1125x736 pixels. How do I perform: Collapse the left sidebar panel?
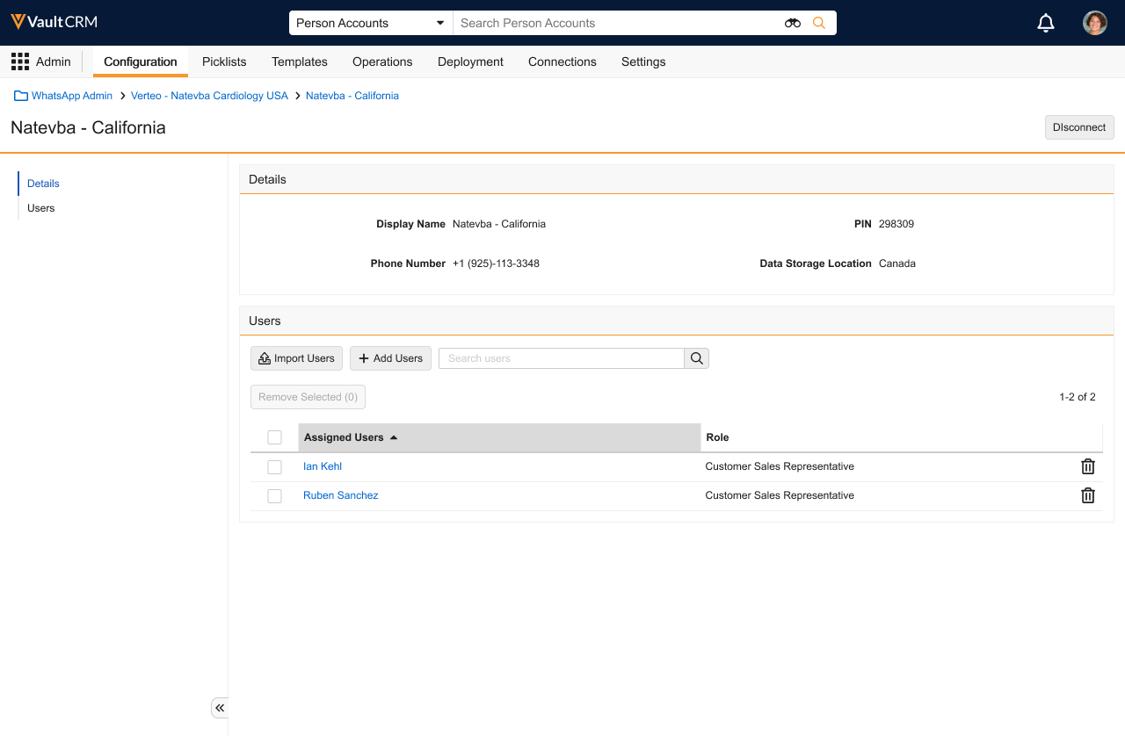click(x=220, y=708)
